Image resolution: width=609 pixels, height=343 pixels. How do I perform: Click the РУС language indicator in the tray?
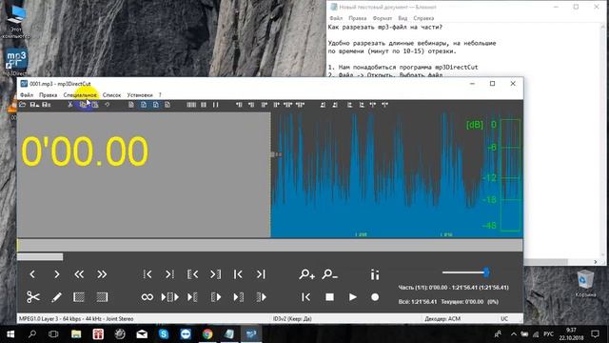(548, 334)
